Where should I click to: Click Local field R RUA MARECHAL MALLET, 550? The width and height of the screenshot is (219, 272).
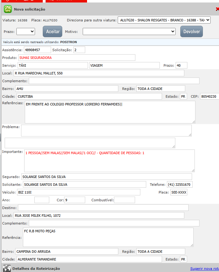coord(99,73)
